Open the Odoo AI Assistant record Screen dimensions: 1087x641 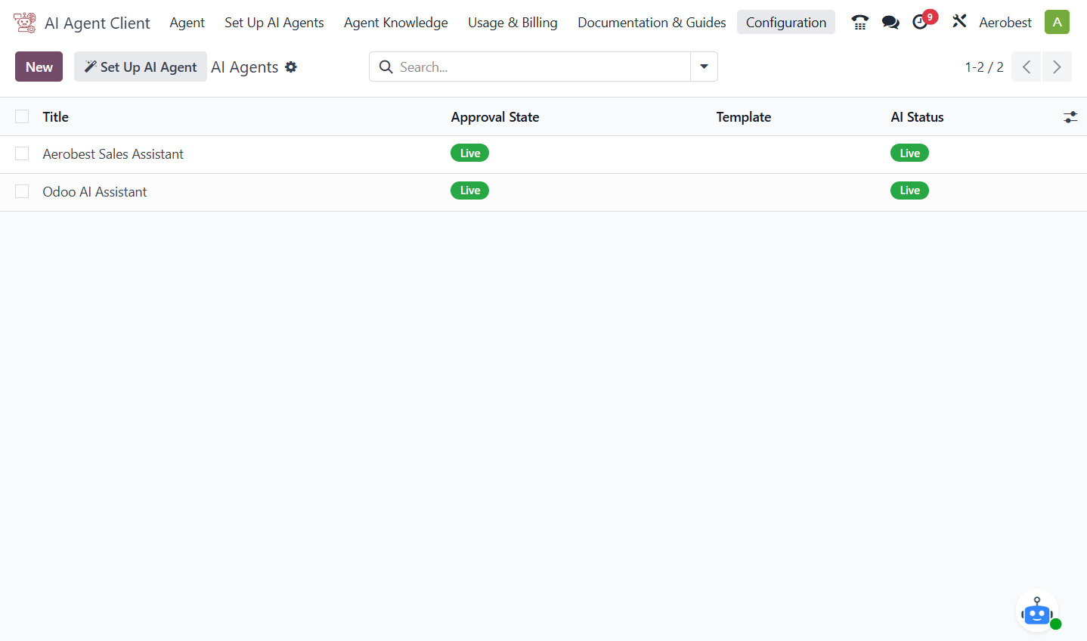[x=94, y=192]
